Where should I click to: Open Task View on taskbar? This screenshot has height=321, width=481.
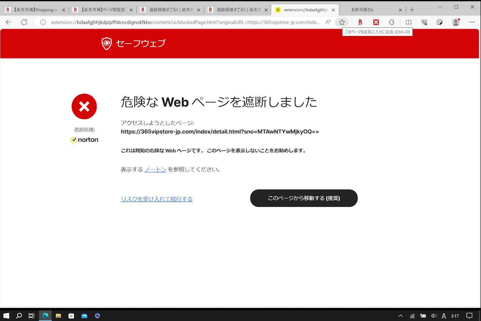click(32, 316)
